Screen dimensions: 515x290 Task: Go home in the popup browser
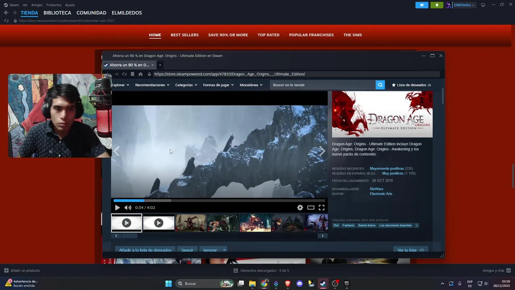tap(140, 74)
